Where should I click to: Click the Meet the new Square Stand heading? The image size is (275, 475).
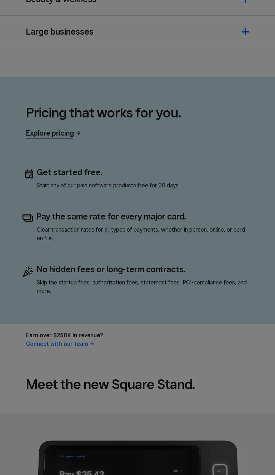tap(110, 384)
